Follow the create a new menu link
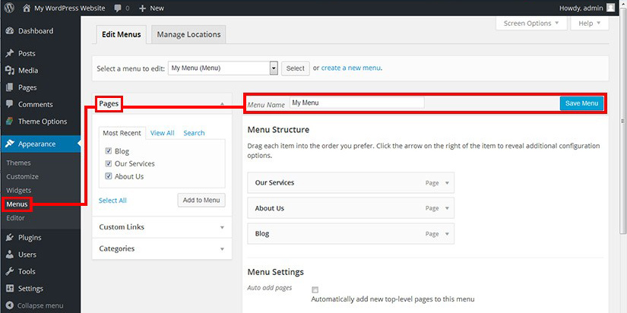 (350, 68)
